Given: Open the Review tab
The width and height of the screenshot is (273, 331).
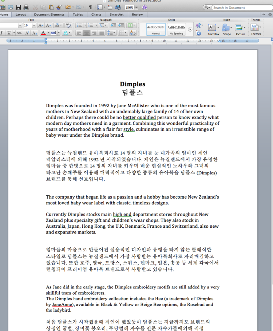Looking at the screenshot, I should pyautogui.click(x=137, y=15).
